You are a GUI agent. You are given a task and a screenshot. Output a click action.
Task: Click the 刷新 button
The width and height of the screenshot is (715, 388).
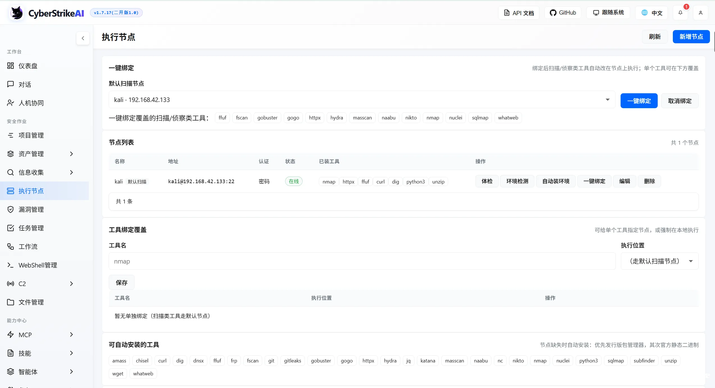(655, 37)
